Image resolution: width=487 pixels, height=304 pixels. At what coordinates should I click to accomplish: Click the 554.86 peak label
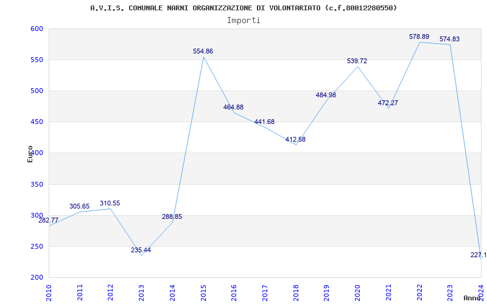tap(203, 51)
